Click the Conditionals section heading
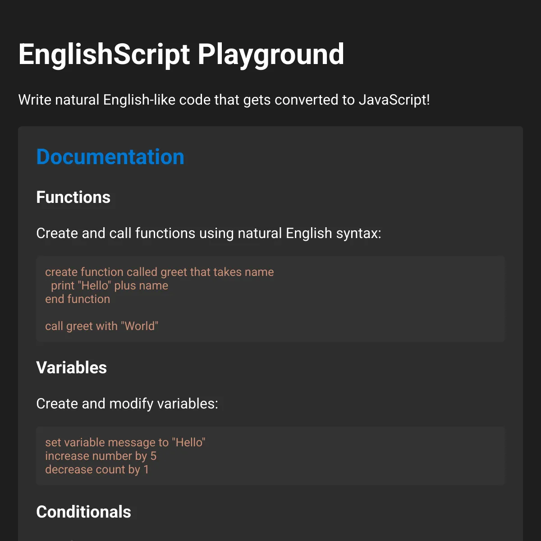 tap(83, 512)
